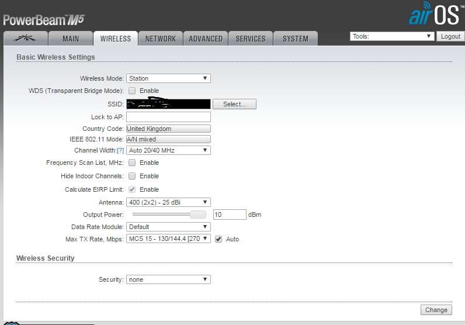Screen dimensions: 465x325
Task: Uncheck the Auto TX rate checkbox
Action: 218,239
